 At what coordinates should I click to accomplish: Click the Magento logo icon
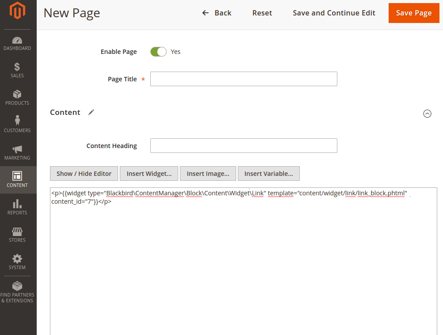tap(17, 11)
